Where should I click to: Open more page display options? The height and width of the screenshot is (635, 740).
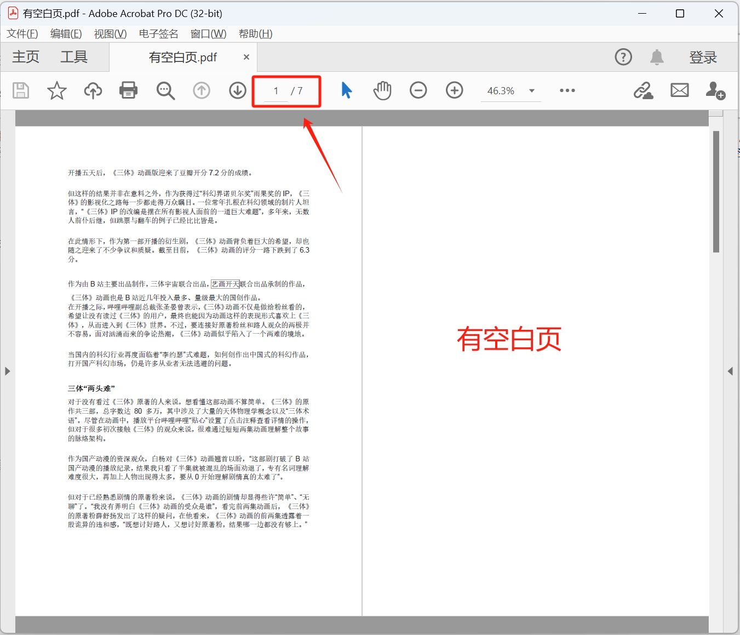[x=567, y=90]
